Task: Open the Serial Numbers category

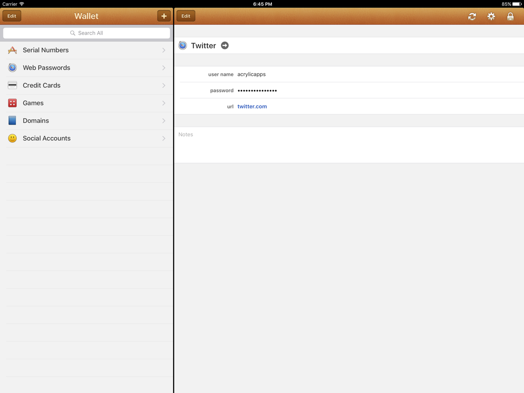Action: click(86, 50)
